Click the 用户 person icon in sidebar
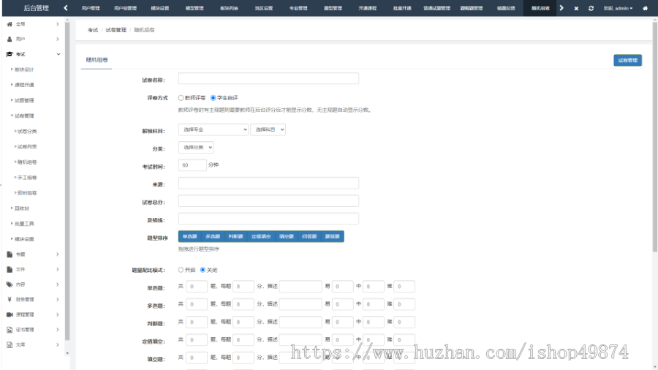This screenshot has height=370, width=658. pyautogui.click(x=10, y=39)
